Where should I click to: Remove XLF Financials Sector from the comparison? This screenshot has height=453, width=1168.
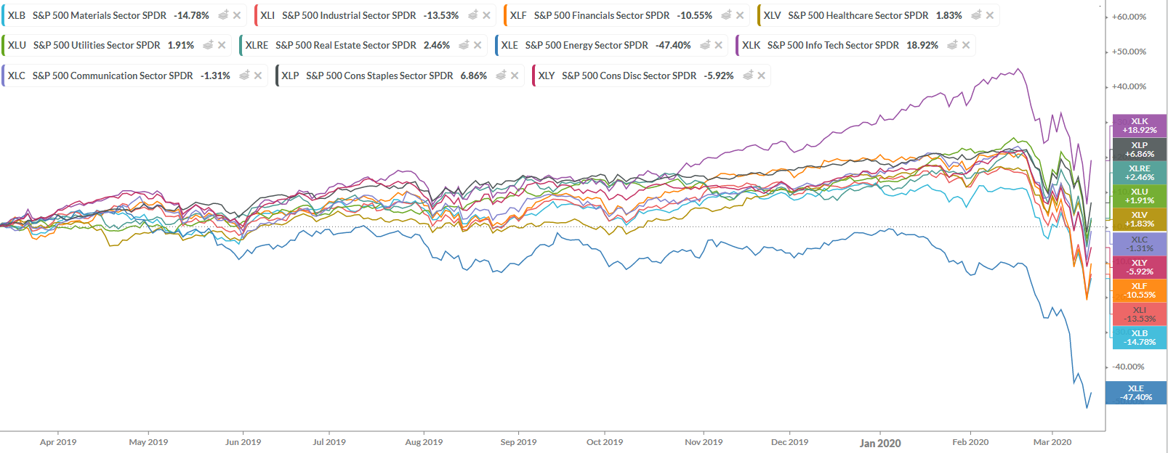[x=740, y=15]
